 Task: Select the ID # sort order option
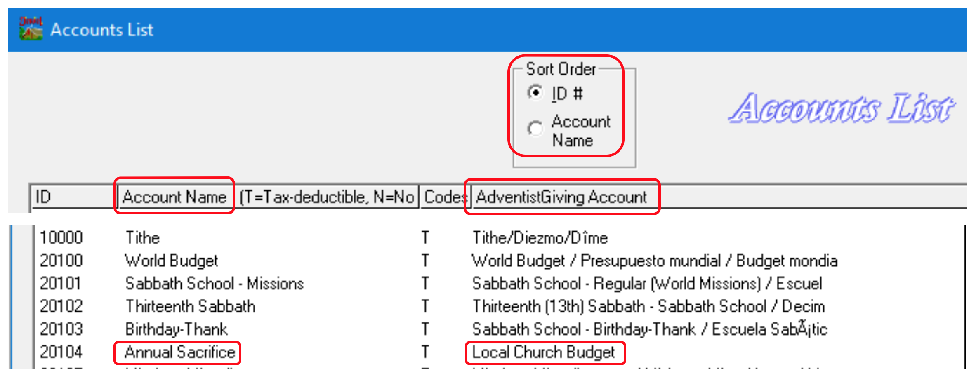coord(535,92)
